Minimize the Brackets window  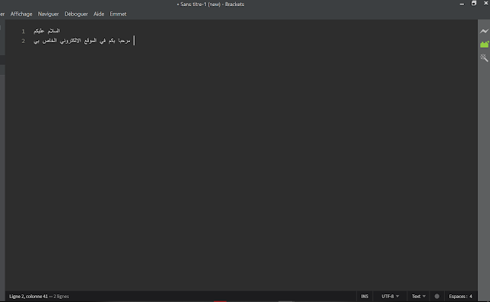(462, 4)
